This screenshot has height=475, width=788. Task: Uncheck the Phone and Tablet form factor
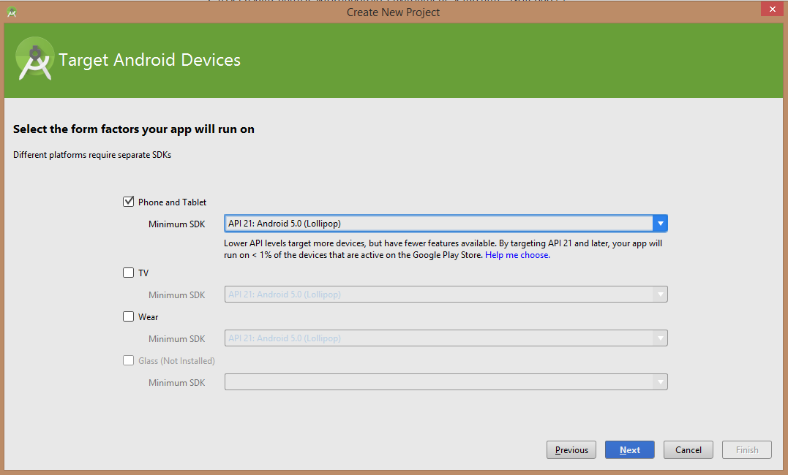tap(129, 201)
